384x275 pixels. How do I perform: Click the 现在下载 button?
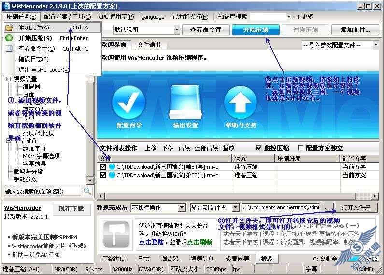(71, 209)
